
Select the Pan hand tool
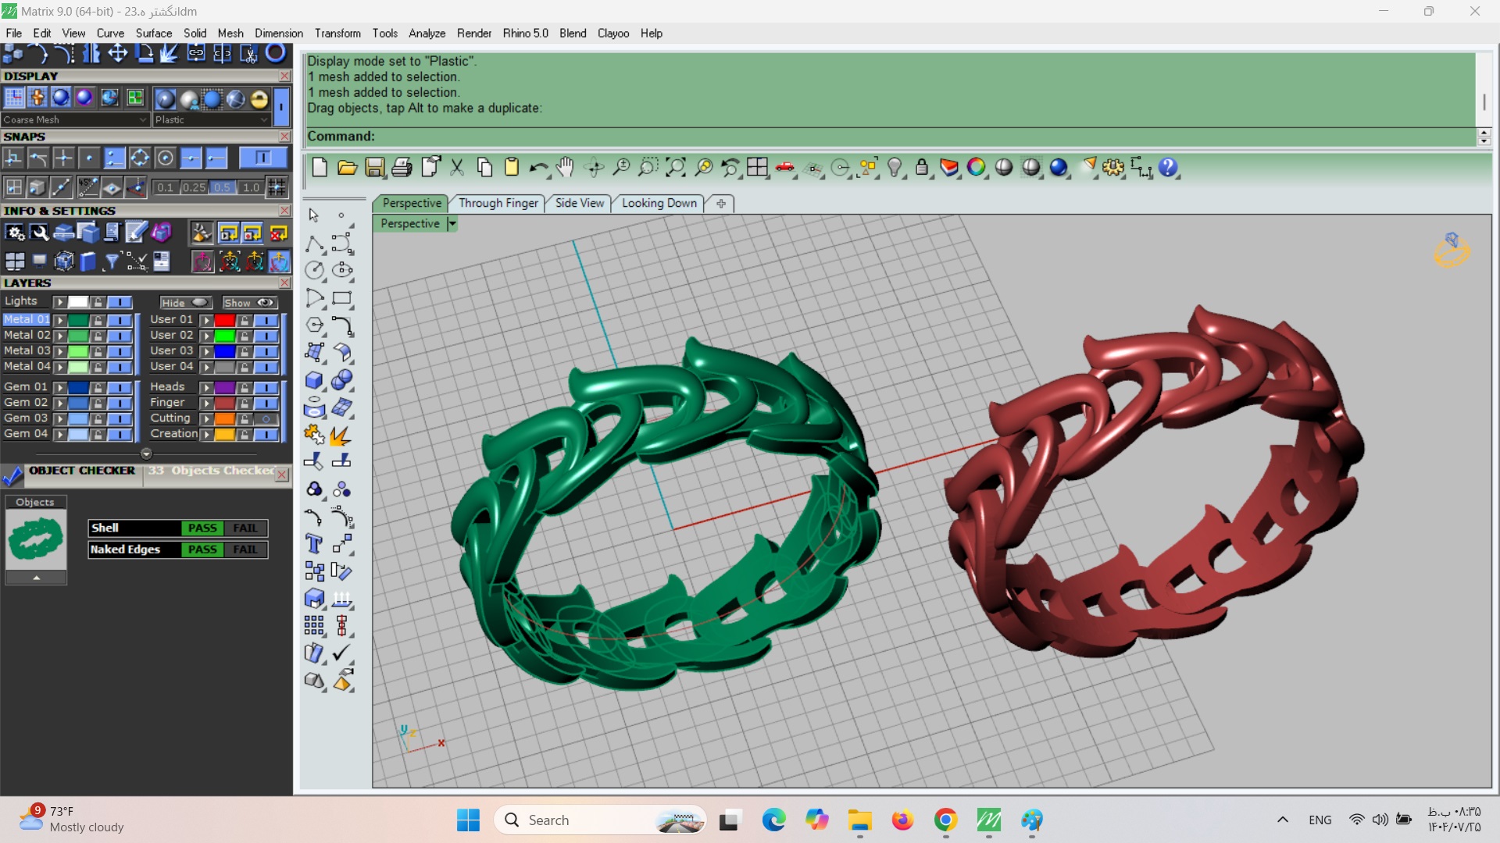565,167
